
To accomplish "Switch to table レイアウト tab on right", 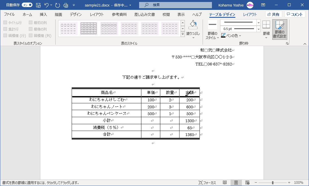I will [x=250, y=14].
